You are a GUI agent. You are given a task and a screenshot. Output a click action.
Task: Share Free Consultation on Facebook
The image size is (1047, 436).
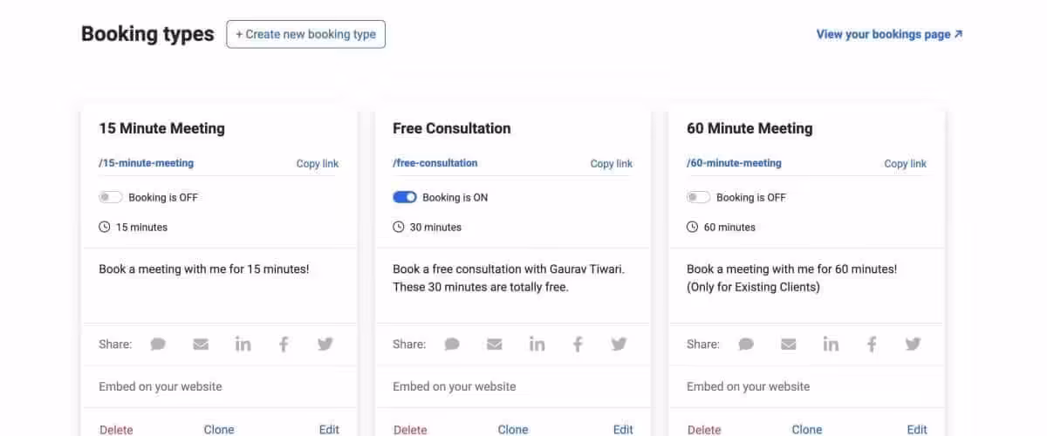click(x=578, y=344)
